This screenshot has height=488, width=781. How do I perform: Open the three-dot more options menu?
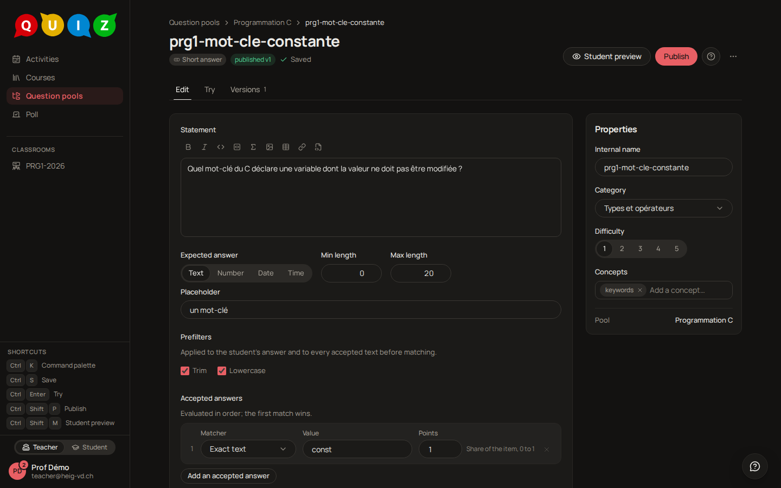[733, 56]
